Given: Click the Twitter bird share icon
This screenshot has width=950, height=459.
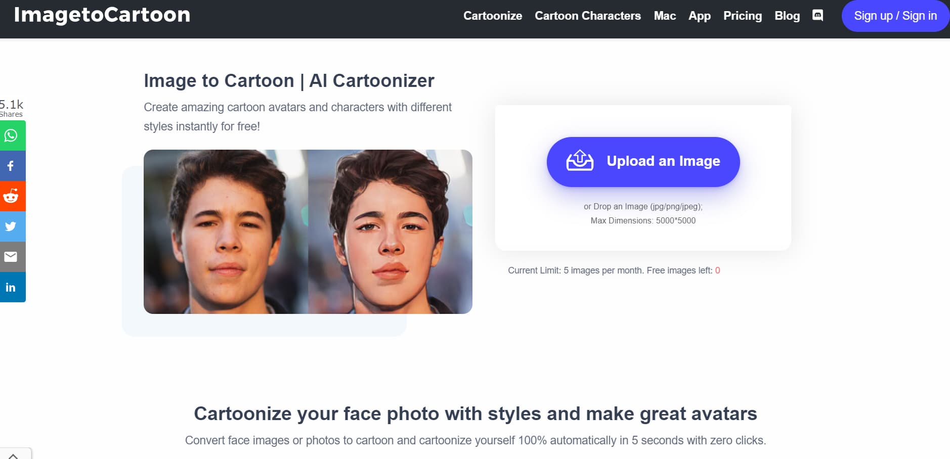Looking at the screenshot, I should pos(11,226).
